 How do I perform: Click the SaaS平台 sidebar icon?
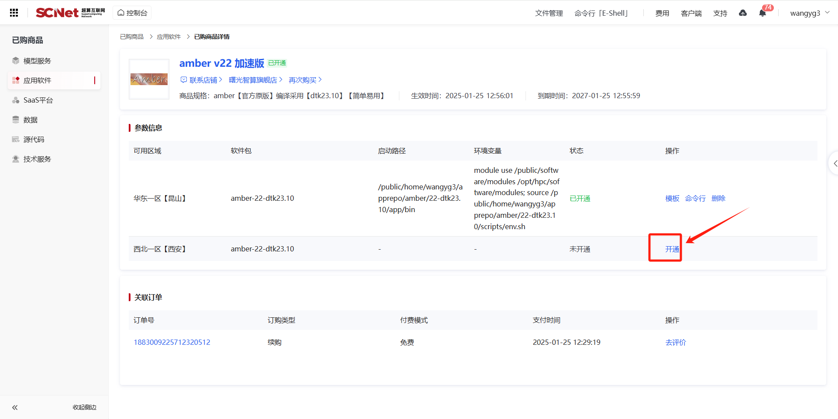[x=16, y=100]
